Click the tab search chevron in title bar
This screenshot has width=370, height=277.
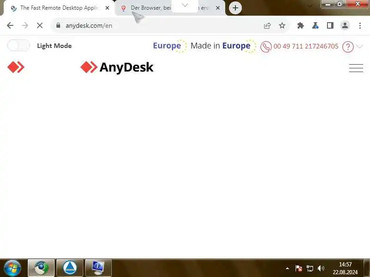[x=309, y=6]
